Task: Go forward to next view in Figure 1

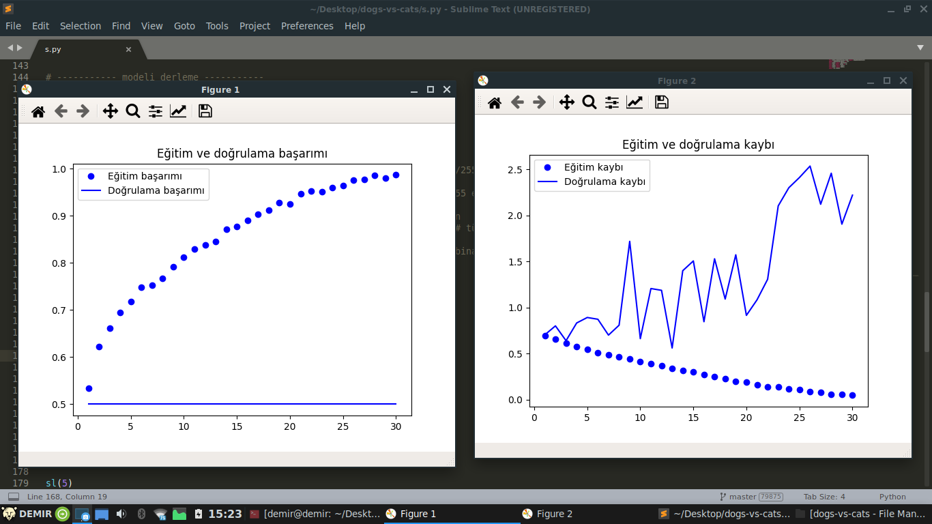Action: [x=83, y=111]
